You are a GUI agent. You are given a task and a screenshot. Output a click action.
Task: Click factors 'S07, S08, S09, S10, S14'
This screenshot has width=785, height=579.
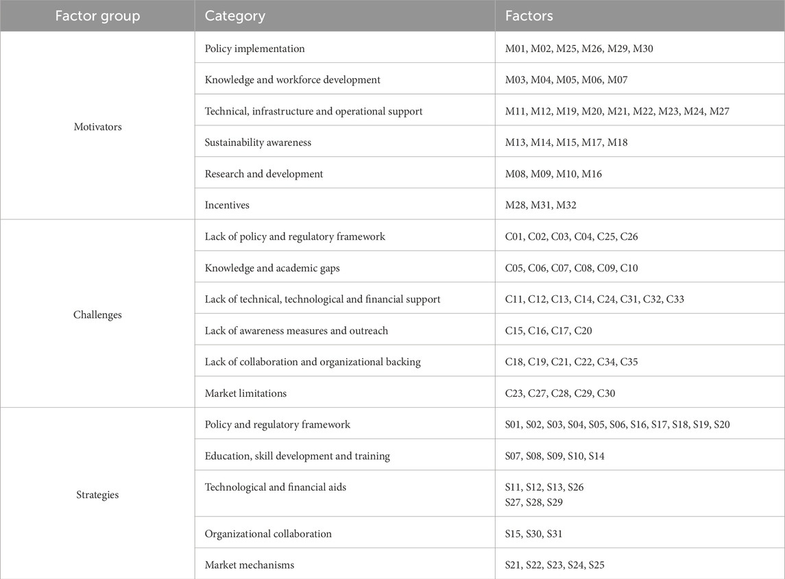555,456
